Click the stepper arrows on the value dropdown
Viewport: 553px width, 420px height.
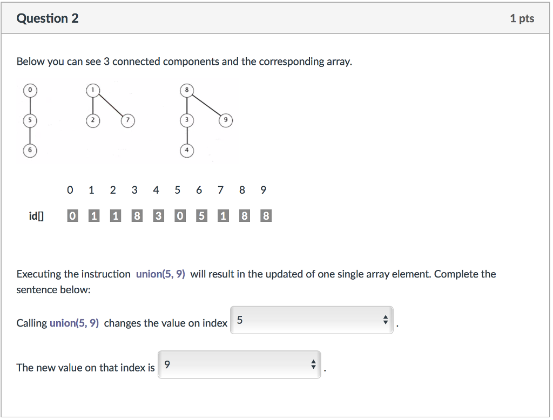click(x=313, y=364)
